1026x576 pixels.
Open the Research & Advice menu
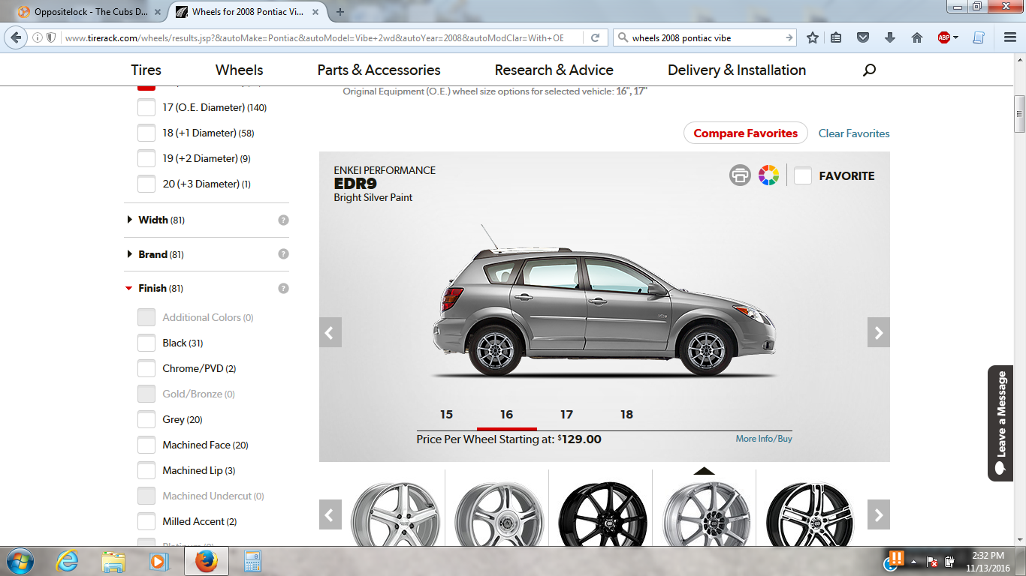pos(554,70)
